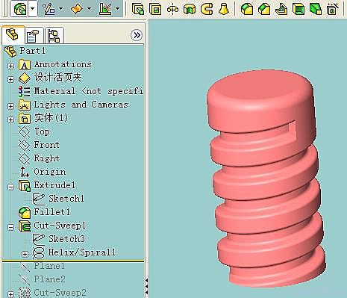Click the Extruded Boss/Base tool
347x298 pixels.
click(x=138, y=9)
